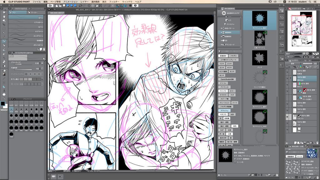This screenshot has width=320, height=180.
Task: Select the Hand move tool
Action: [4, 17]
